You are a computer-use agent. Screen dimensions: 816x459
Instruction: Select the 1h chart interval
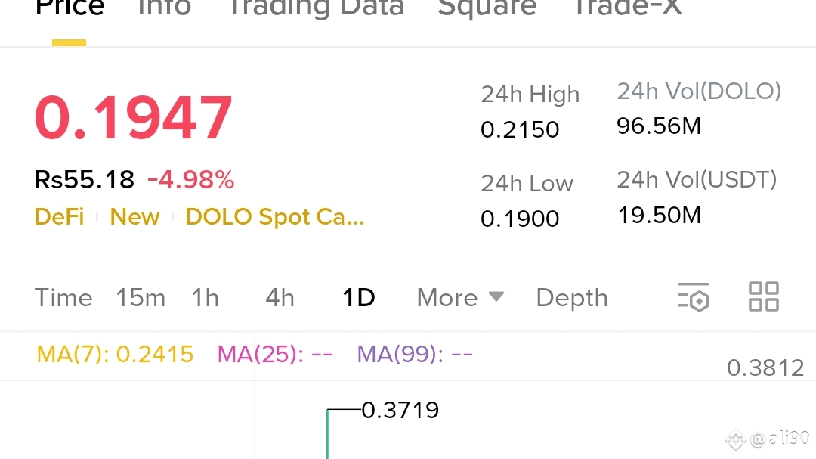pos(205,298)
